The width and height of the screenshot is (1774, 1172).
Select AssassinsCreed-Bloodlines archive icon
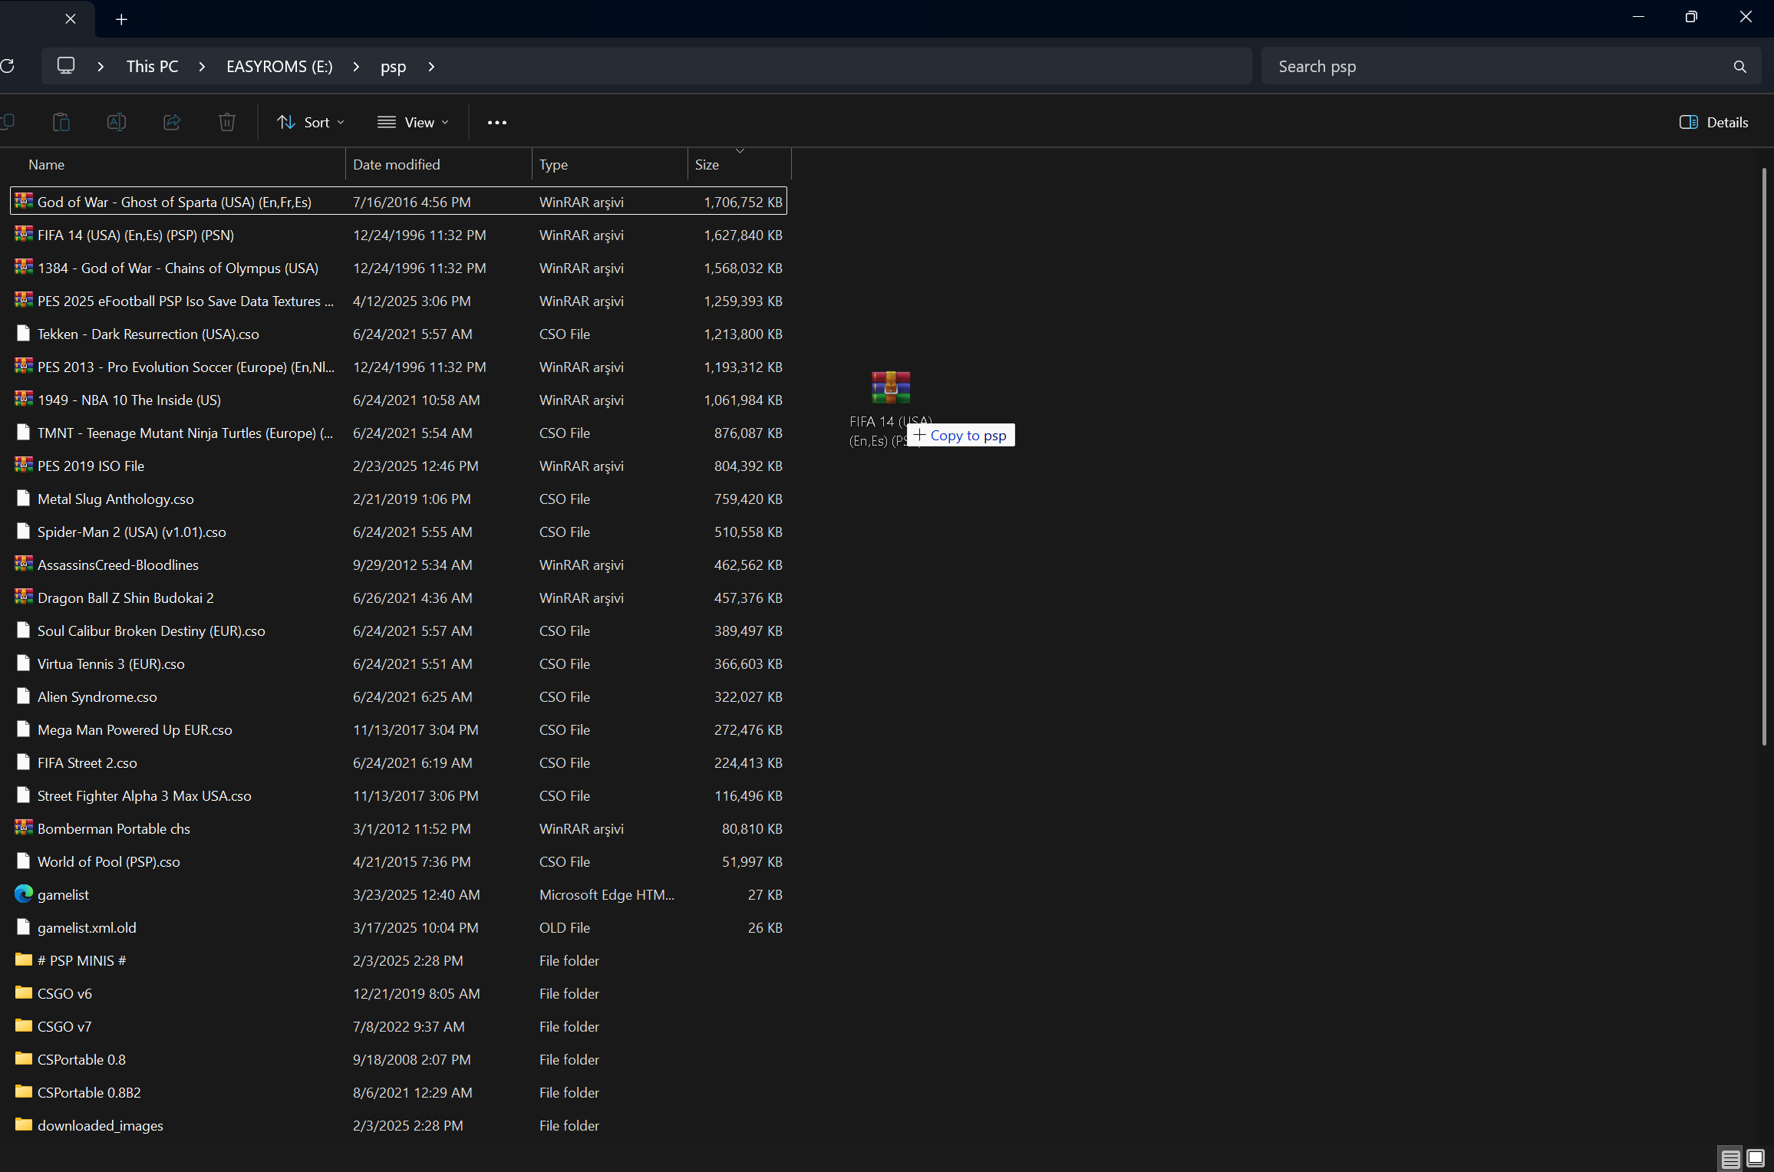coord(24,565)
